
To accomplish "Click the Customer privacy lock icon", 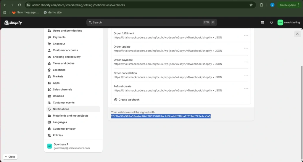I will tap(49, 129).
